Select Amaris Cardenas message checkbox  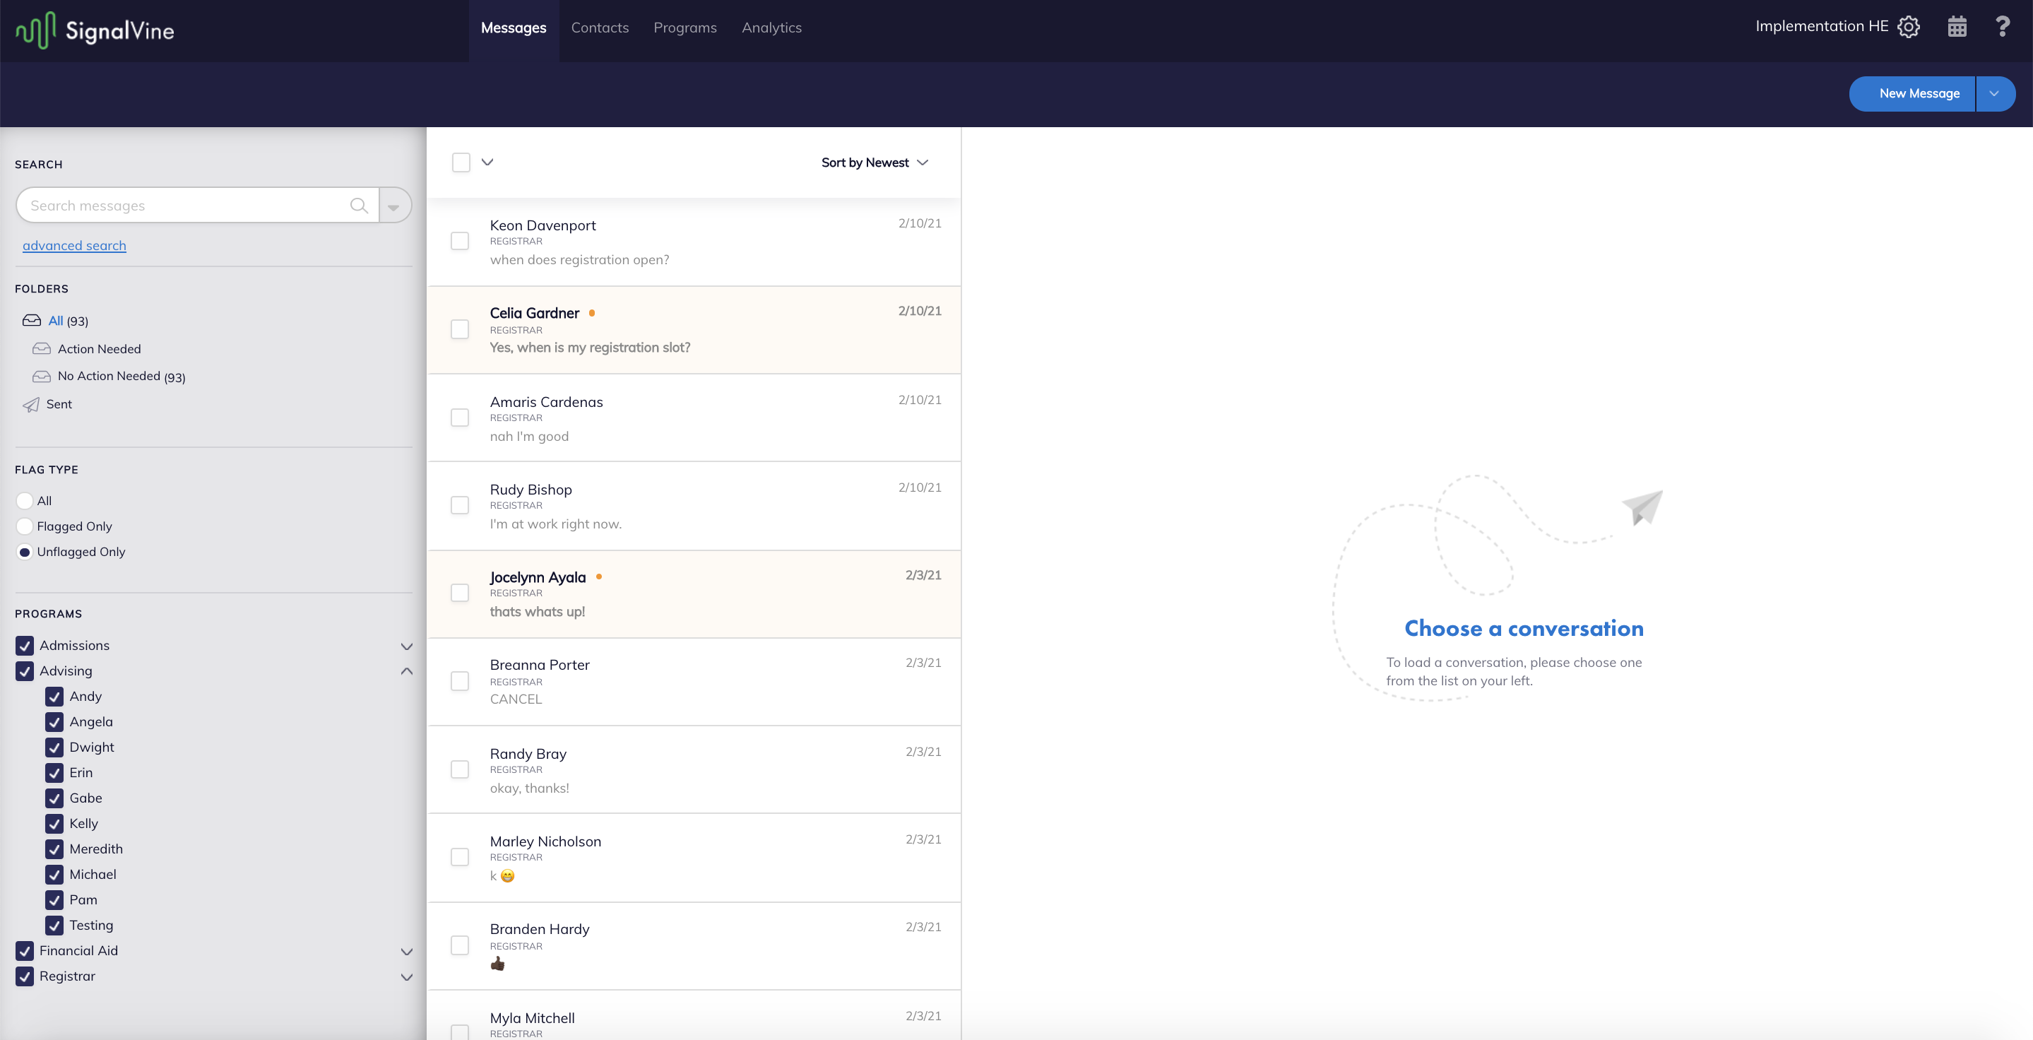click(459, 418)
